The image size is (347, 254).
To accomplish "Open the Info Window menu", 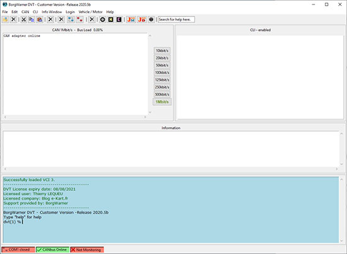I will [x=52, y=12].
